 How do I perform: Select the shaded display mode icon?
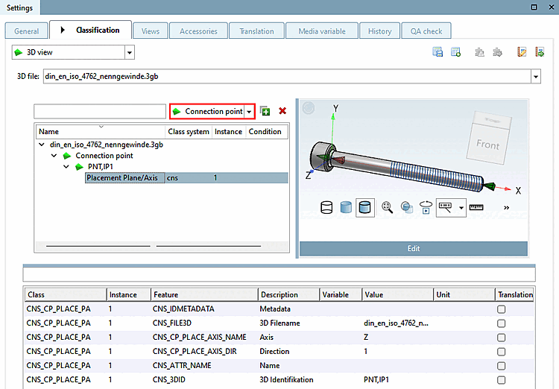tap(345, 207)
